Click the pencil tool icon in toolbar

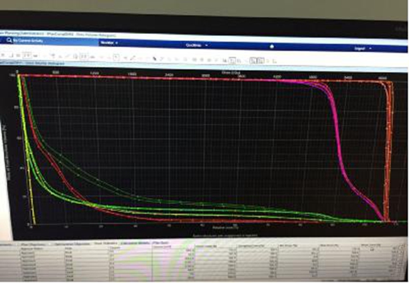133,58
